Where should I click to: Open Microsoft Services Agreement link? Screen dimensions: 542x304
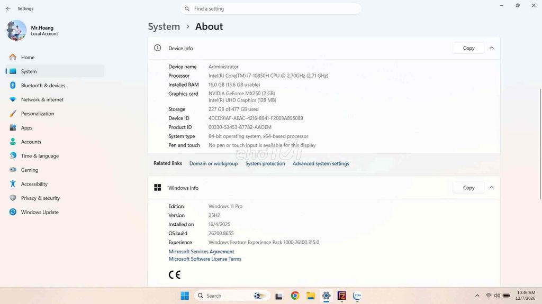coord(201,252)
